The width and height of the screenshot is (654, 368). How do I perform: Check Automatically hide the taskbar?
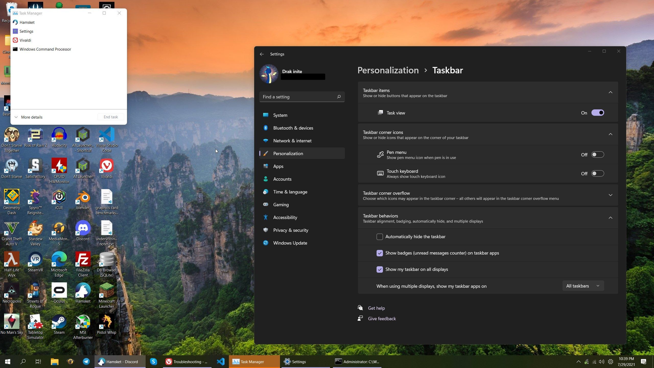coord(380,237)
